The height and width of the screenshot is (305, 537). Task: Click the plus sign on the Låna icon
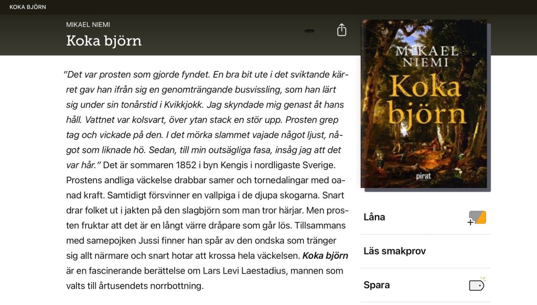(x=470, y=222)
